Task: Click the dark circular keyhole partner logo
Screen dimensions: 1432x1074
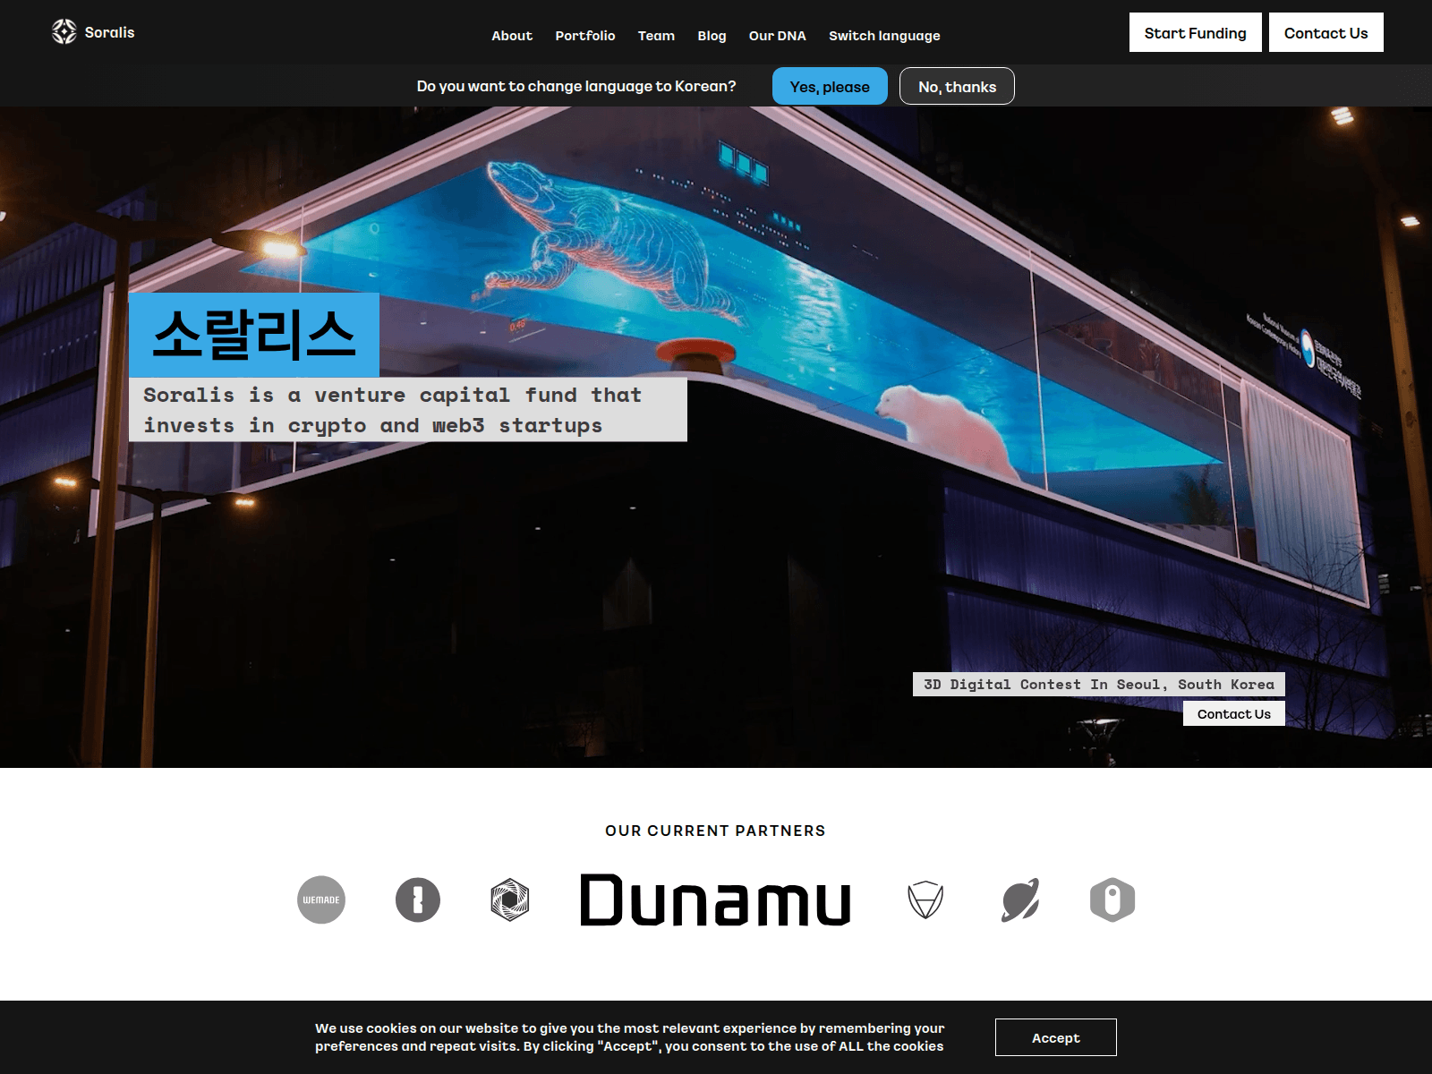Action: point(418,899)
